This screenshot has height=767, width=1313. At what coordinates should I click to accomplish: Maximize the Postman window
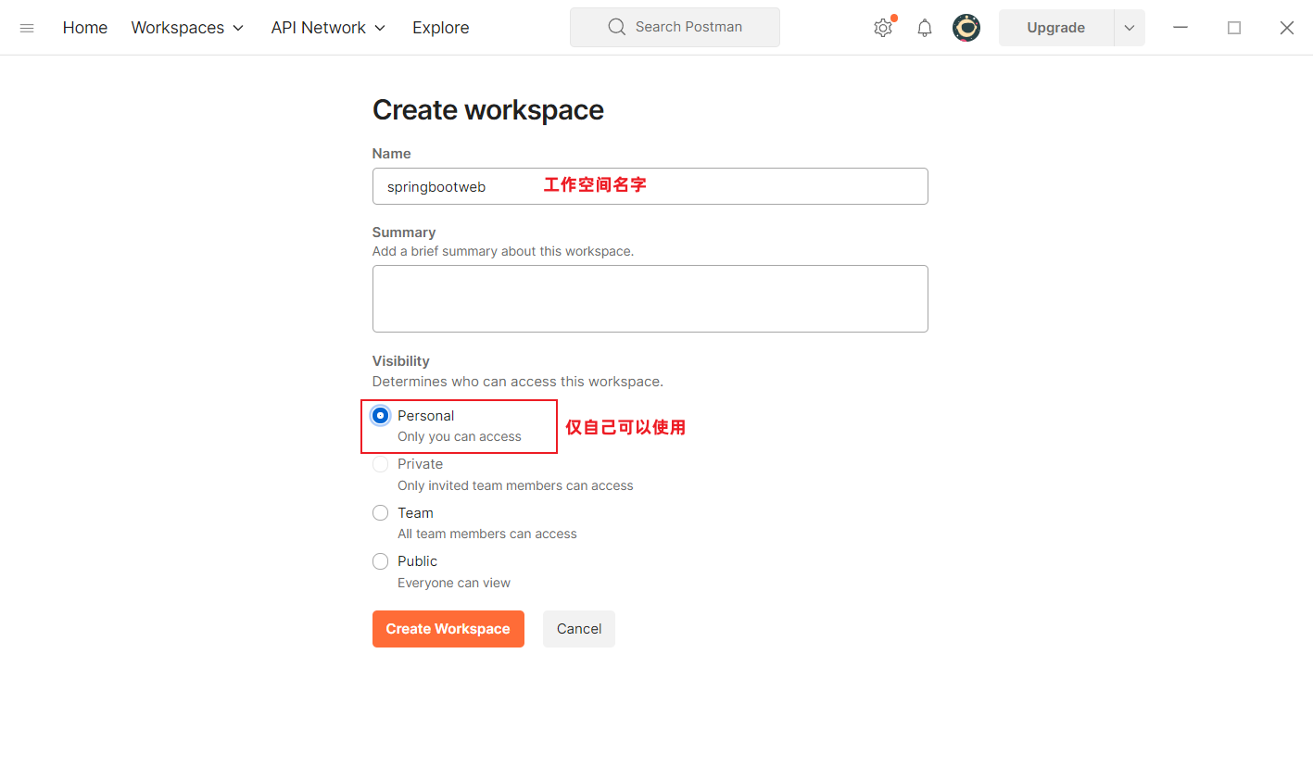coord(1233,28)
